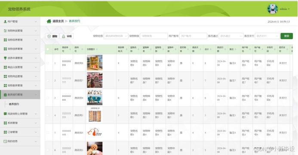Open the 领养申请管理 menu

tap(20, 58)
